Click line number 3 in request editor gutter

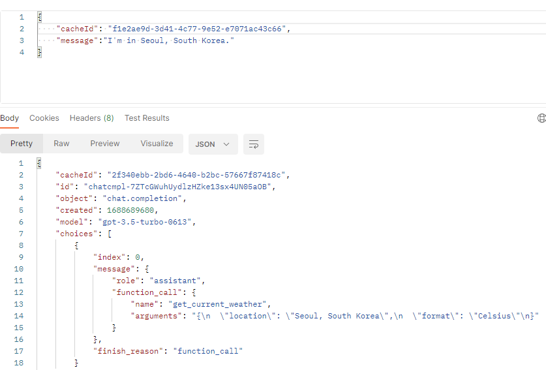click(22, 40)
